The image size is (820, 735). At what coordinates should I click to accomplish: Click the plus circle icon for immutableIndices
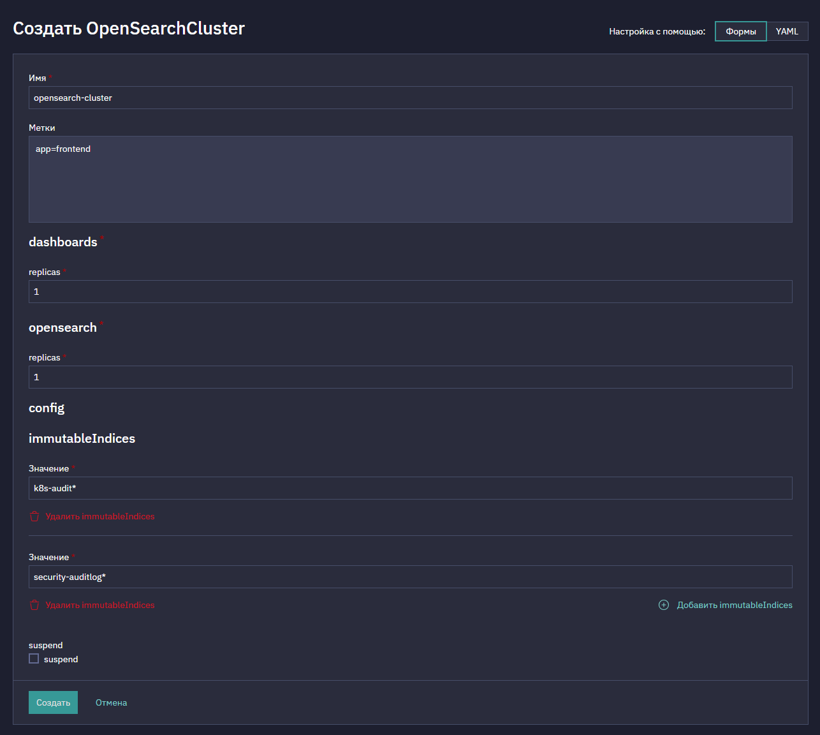[x=664, y=605]
